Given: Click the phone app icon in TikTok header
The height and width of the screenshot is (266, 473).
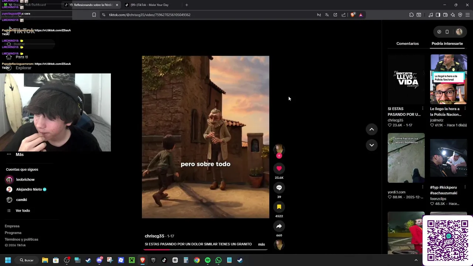Looking at the screenshot, I should (x=447, y=32).
